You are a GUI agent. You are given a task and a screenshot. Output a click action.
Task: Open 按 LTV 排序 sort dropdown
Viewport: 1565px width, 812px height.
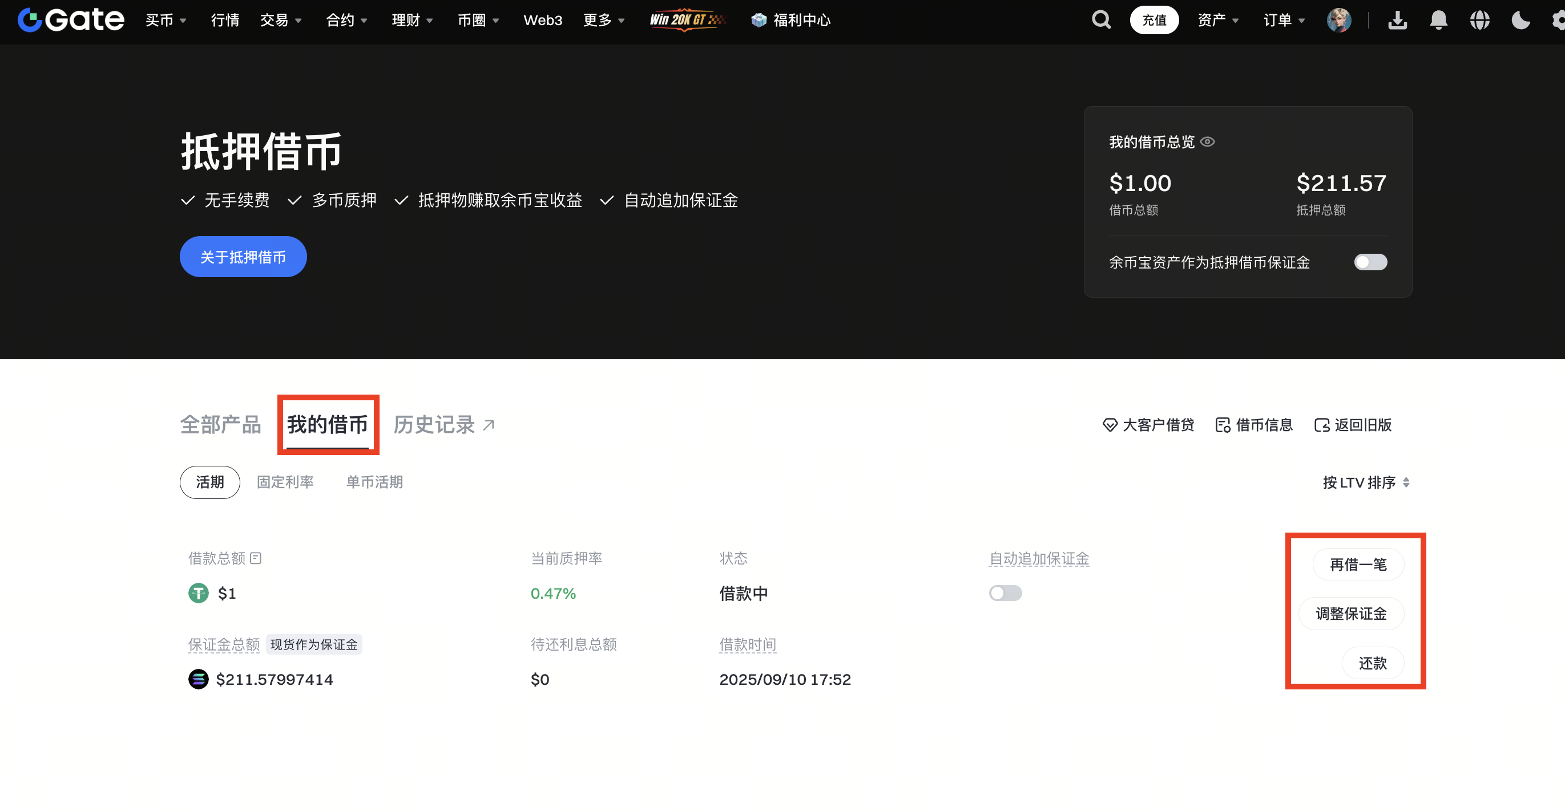[1366, 482]
